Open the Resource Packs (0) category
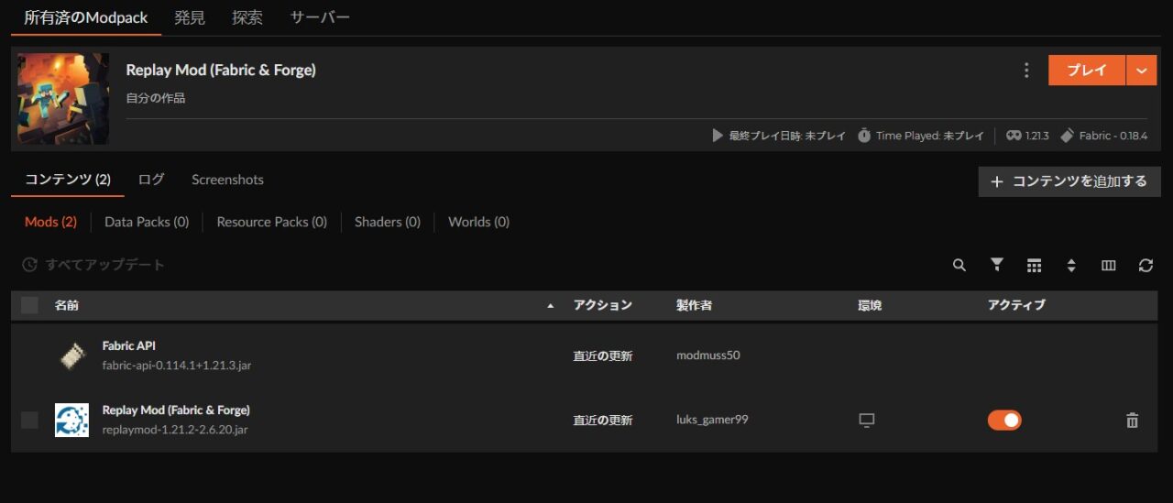Screen dimensions: 1173x503 [x=271, y=222]
